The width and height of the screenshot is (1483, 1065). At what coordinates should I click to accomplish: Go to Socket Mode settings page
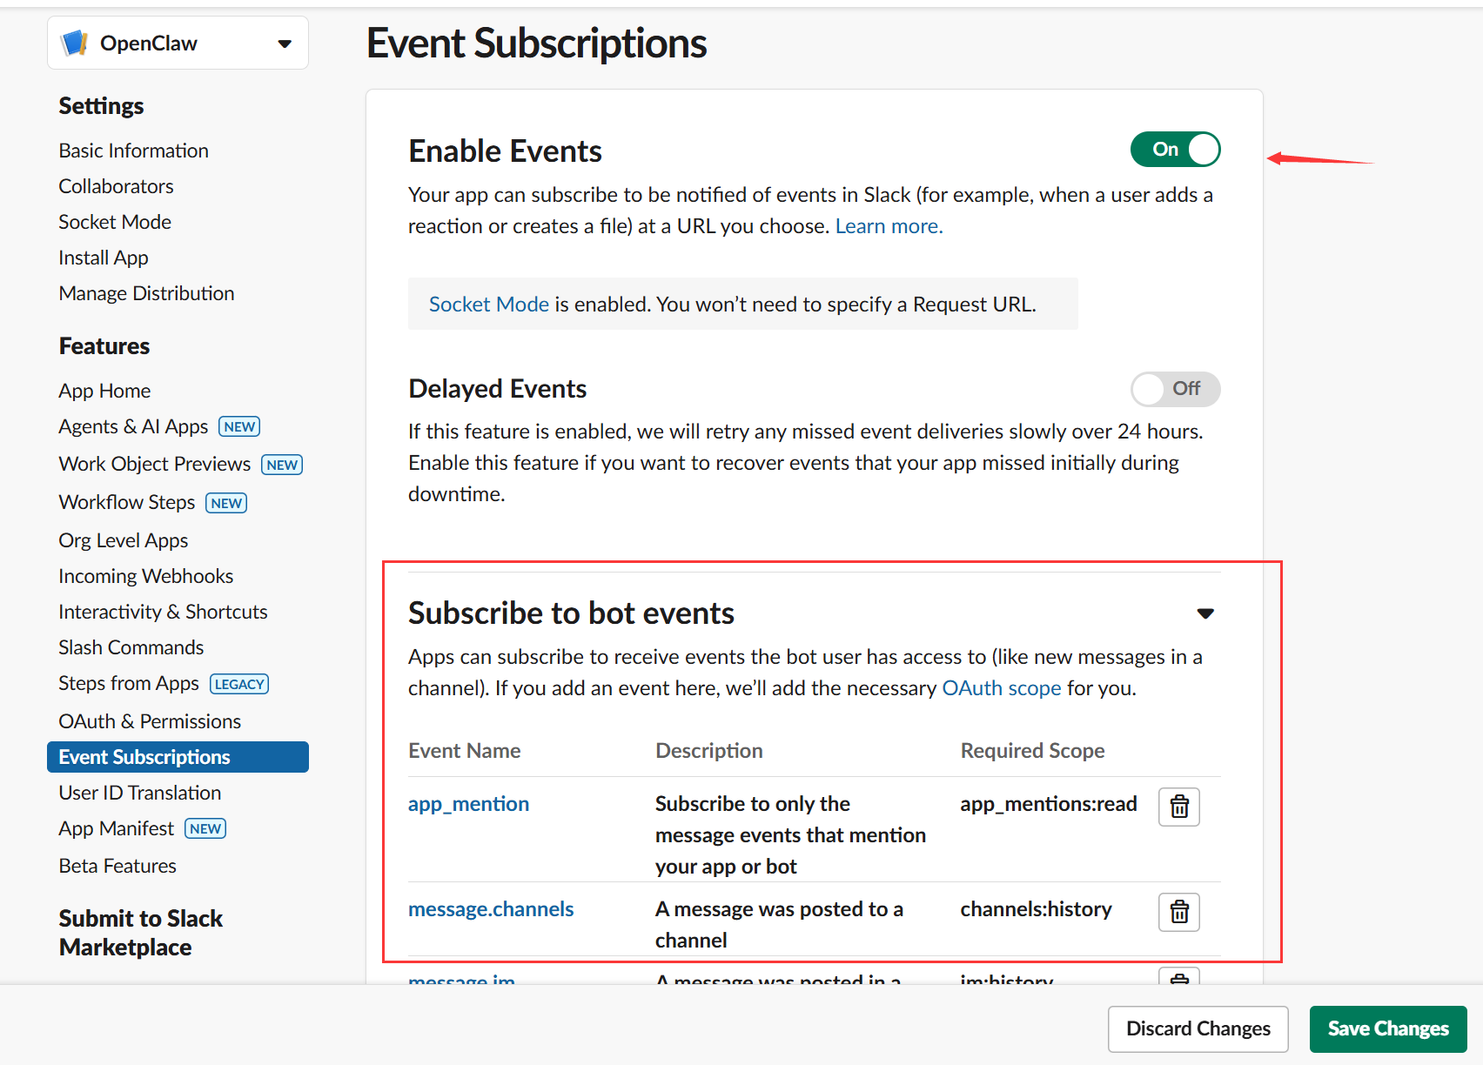115,222
